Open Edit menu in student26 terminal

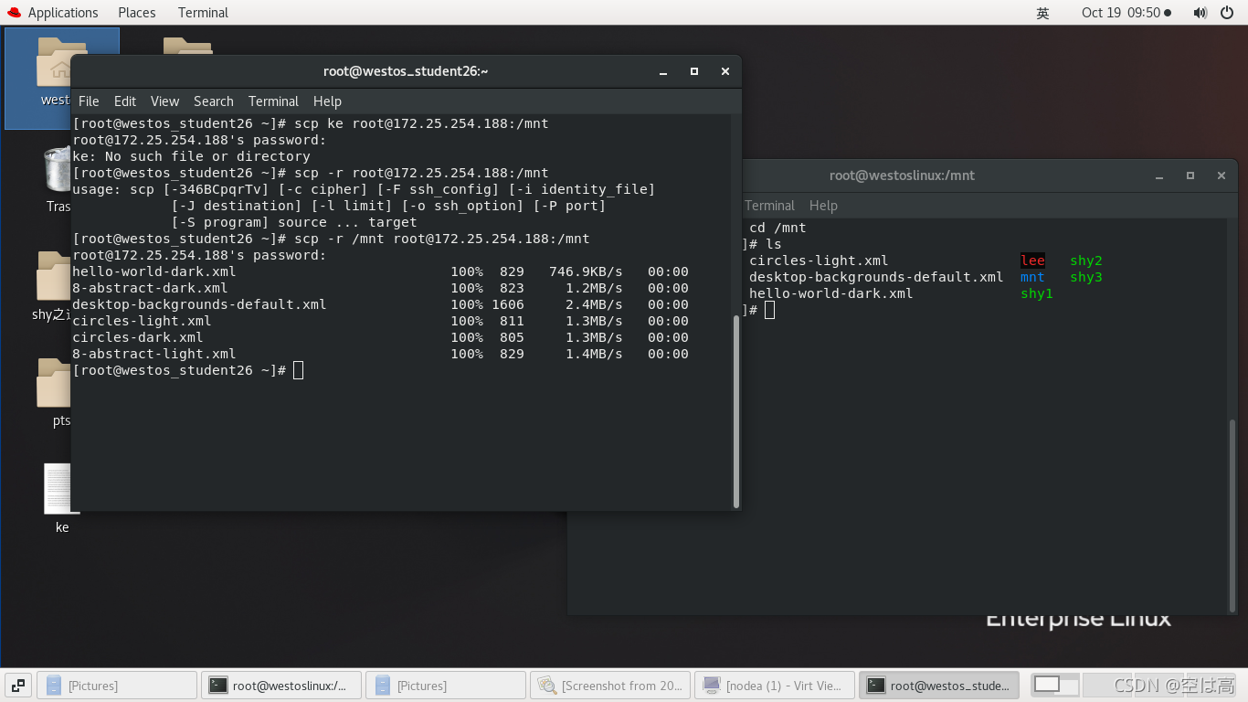click(x=125, y=101)
